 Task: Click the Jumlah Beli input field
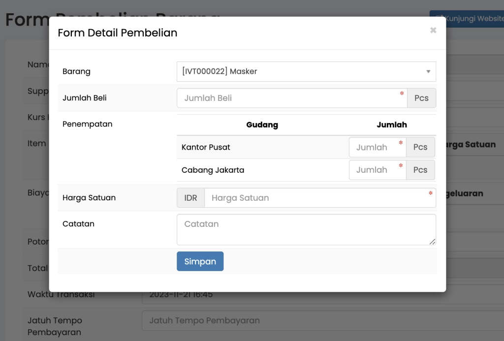291,98
